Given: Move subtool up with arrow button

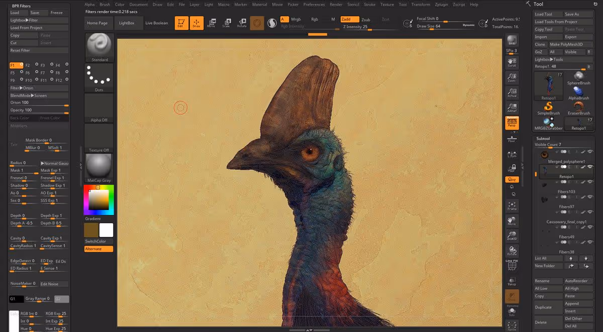Looking at the screenshot, I should [x=570, y=258].
